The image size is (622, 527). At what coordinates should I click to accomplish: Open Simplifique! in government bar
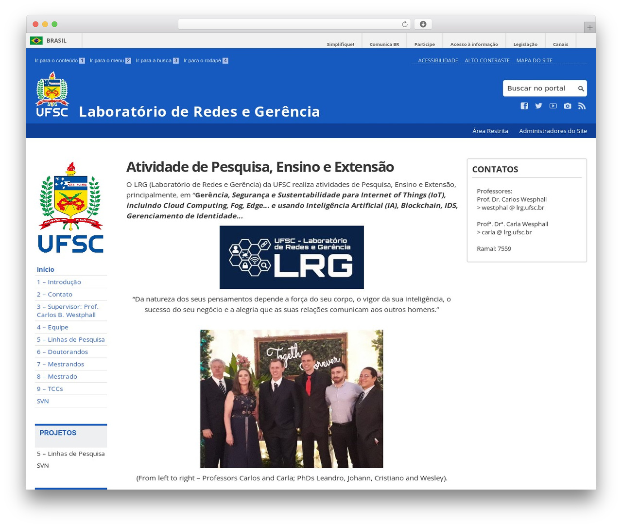pyautogui.click(x=340, y=44)
